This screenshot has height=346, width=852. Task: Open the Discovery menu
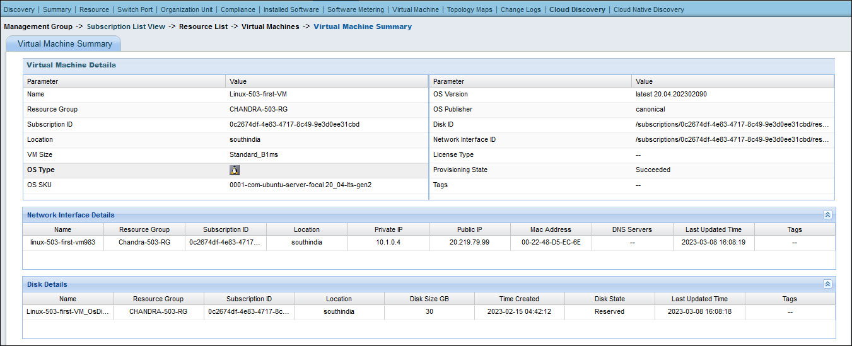pos(19,9)
